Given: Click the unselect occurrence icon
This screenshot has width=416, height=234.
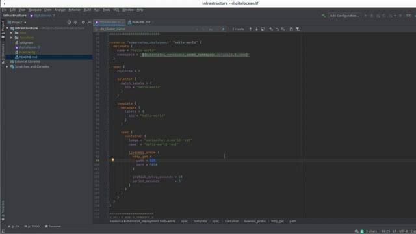Looking at the screenshot, I should [278, 29].
